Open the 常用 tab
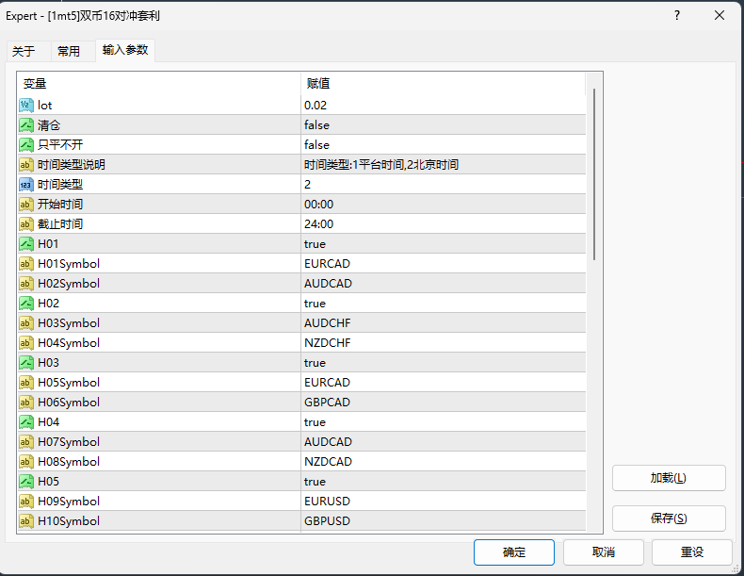The width and height of the screenshot is (744, 576). pyautogui.click(x=69, y=51)
